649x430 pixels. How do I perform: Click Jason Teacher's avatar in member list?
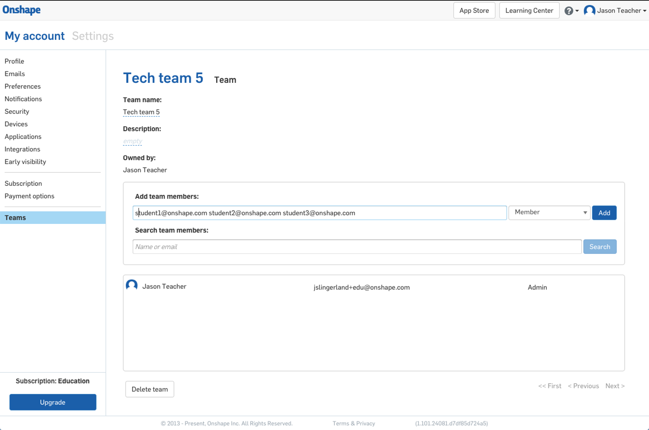point(132,286)
